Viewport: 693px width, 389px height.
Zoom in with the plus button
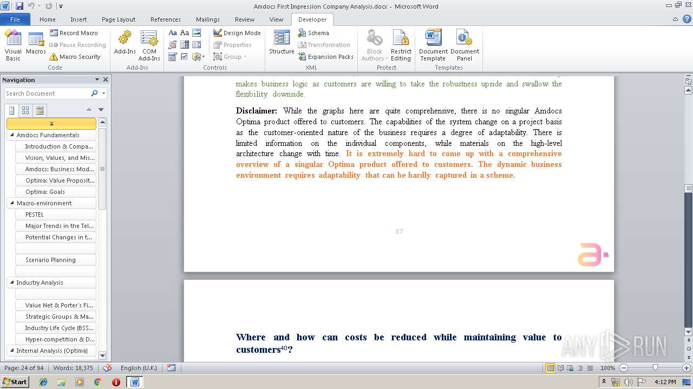click(x=686, y=368)
